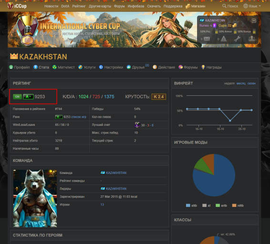Image resolution: width=270 pixels, height=244 pixels.
Task: Toggle the artb legend swatch
Action: coord(218,205)
